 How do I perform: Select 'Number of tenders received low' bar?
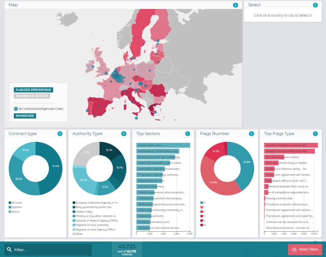click(x=291, y=145)
